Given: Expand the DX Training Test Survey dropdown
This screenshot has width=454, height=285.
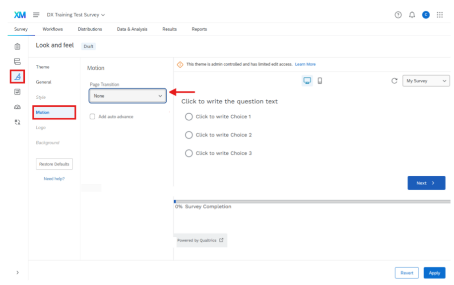Looking at the screenshot, I should 76,15.
